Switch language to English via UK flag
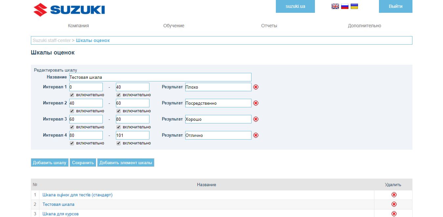This screenshot has width=443, height=217. (335, 6)
